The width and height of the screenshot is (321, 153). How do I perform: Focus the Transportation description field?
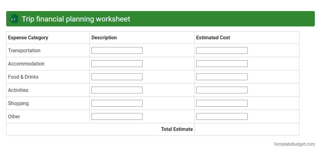pyautogui.click(x=117, y=50)
